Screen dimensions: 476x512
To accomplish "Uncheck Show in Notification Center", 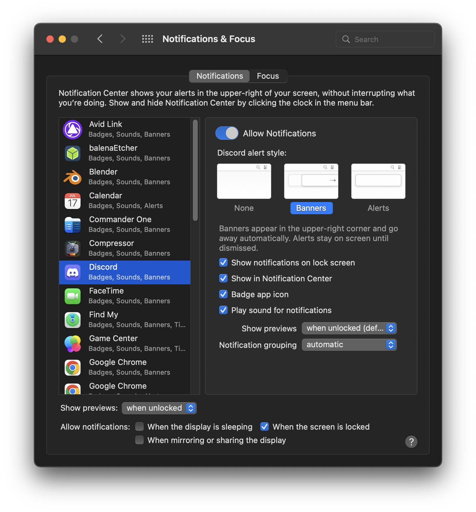I will point(223,279).
